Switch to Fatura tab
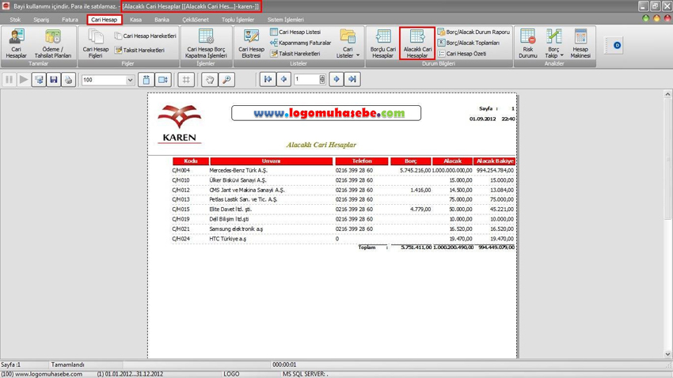Viewport: 673px width, 378px height. (70, 20)
